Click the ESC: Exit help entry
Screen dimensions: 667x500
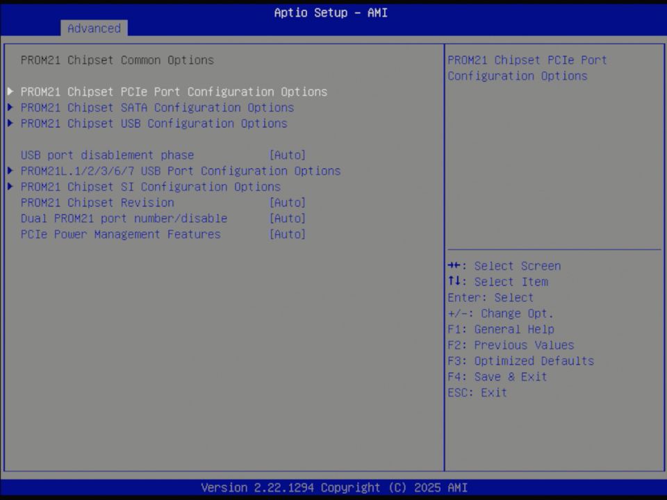477,392
